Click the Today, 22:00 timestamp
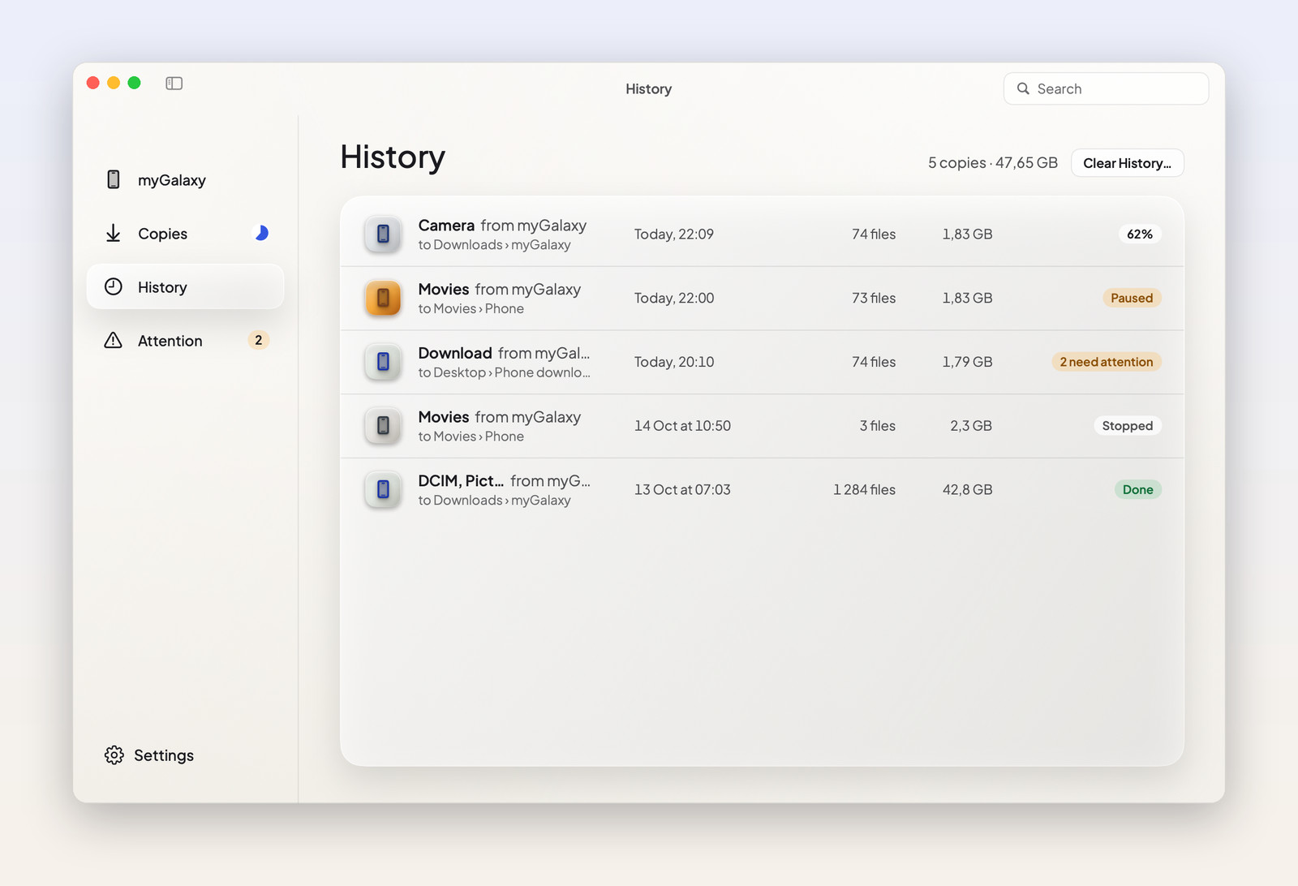 tap(674, 298)
